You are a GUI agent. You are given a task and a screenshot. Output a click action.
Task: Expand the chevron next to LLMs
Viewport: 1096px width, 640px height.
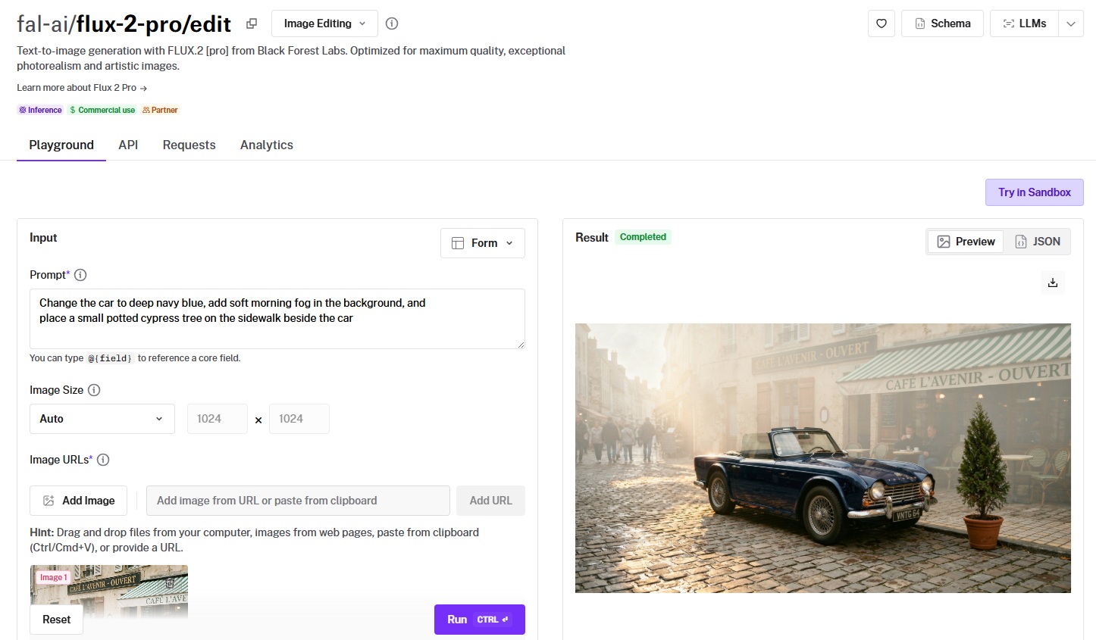click(x=1071, y=23)
